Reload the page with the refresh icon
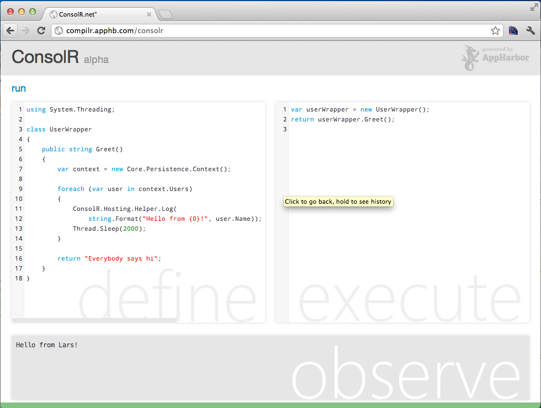541x408 pixels. pos(41,31)
